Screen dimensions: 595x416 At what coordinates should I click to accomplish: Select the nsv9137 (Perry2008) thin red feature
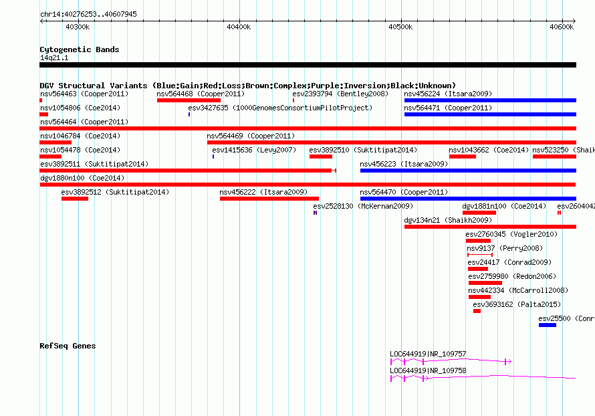pyautogui.click(x=480, y=255)
